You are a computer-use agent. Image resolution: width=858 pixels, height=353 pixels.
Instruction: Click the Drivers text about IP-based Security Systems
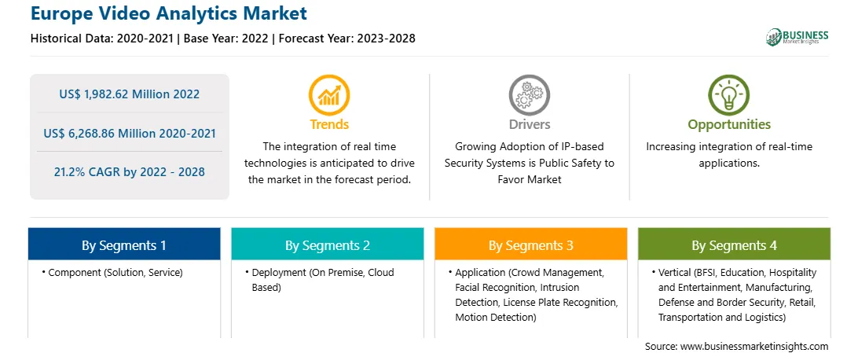[x=529, y=163]
